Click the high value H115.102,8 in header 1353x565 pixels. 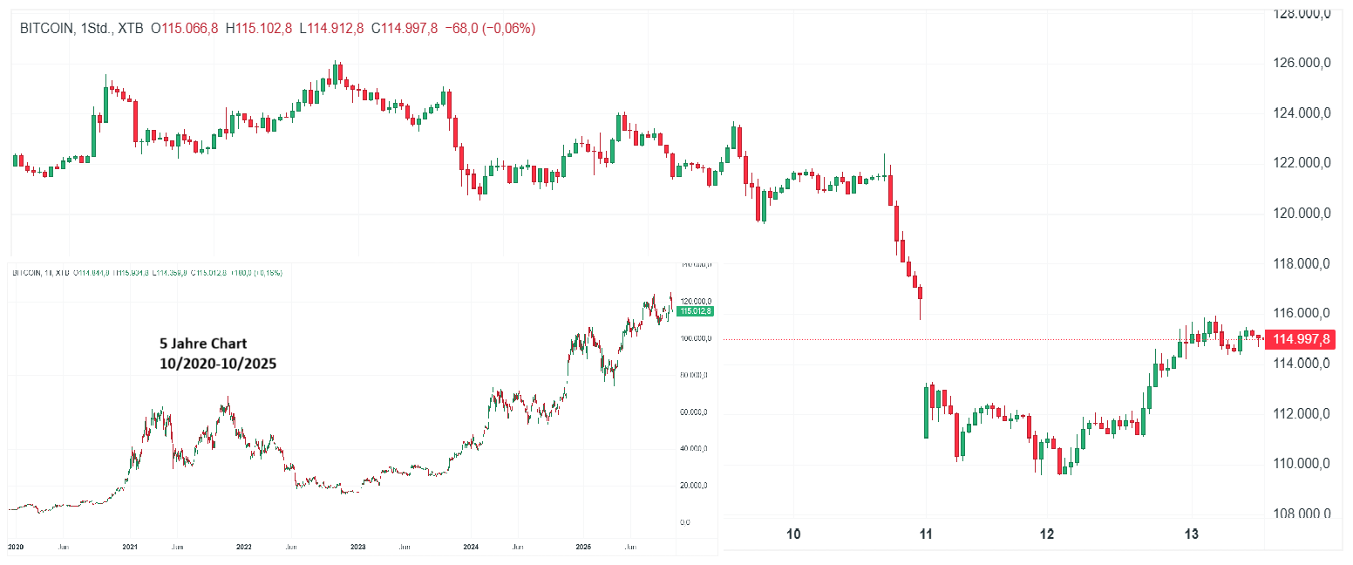259,29
